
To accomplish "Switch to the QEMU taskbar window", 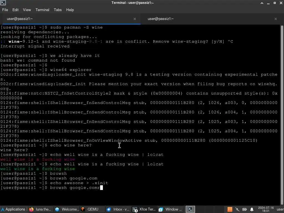I will (x=93, y=209).
